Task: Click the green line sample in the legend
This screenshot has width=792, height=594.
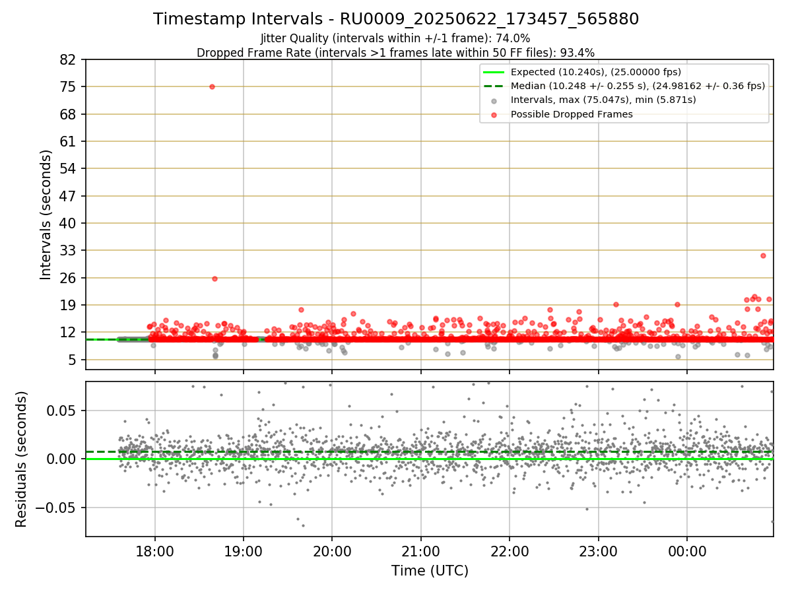Action: pyautogui.click(x=494, y=72)
